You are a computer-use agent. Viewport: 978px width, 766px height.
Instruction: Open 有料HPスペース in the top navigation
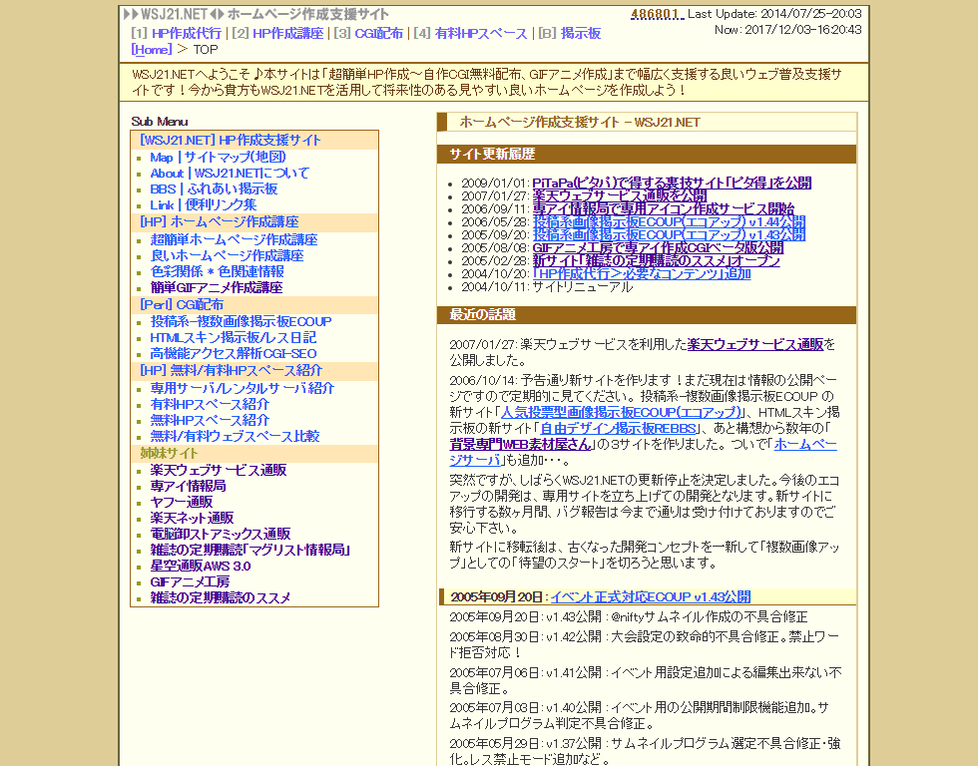481,33
